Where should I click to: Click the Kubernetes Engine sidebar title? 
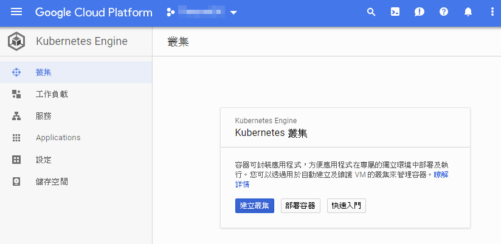(x=82, y=41)
